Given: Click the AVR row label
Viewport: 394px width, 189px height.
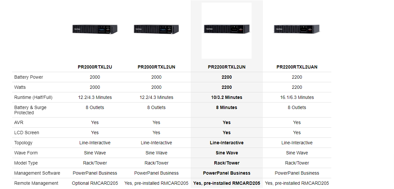Looking at the screenshot, I should click(x=19, y=122).
